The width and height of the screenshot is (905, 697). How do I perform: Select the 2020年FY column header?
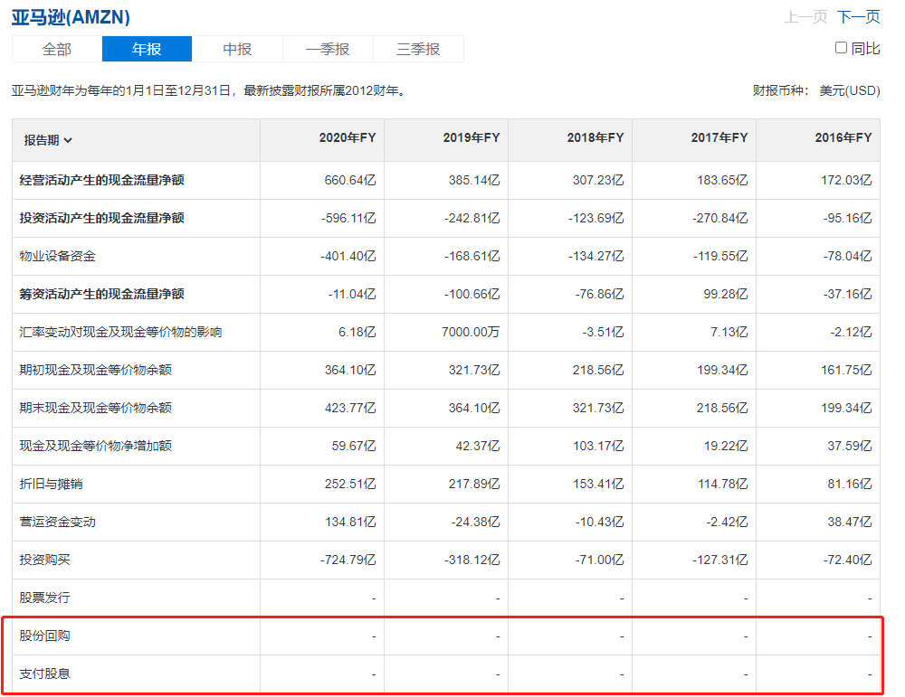pos(348,137)
